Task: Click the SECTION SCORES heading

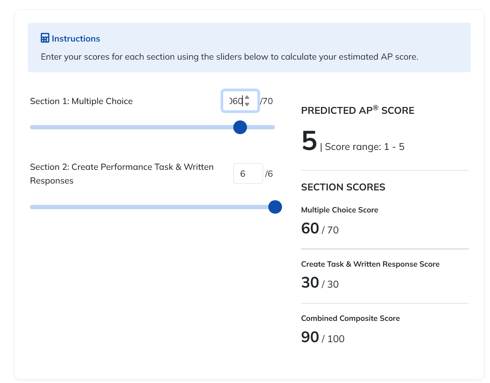Action: click(x=343, y=187)
